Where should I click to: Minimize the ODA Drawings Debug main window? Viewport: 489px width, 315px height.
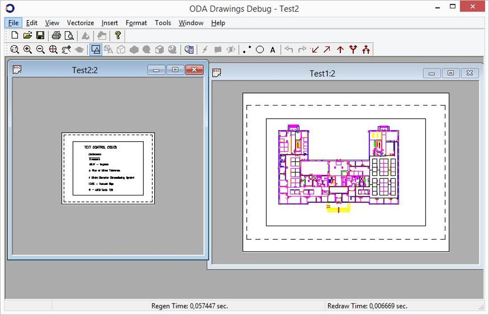[438, 7]
